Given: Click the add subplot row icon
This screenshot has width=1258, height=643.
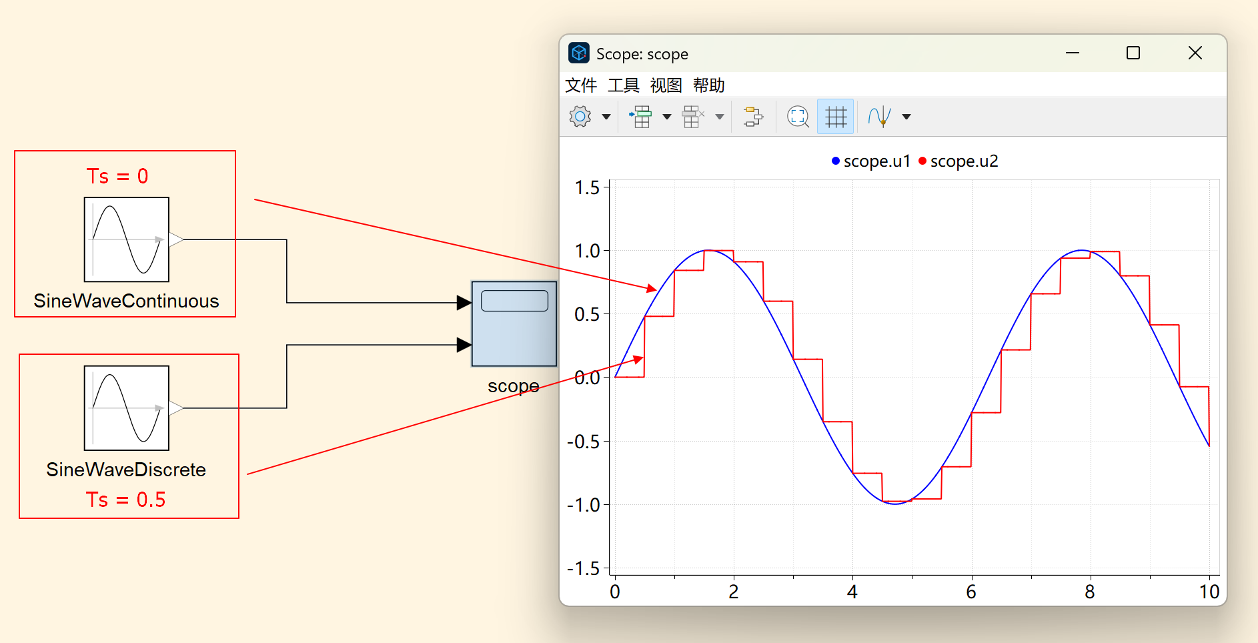Looking at the screenshot, I should tap(641, 117).
